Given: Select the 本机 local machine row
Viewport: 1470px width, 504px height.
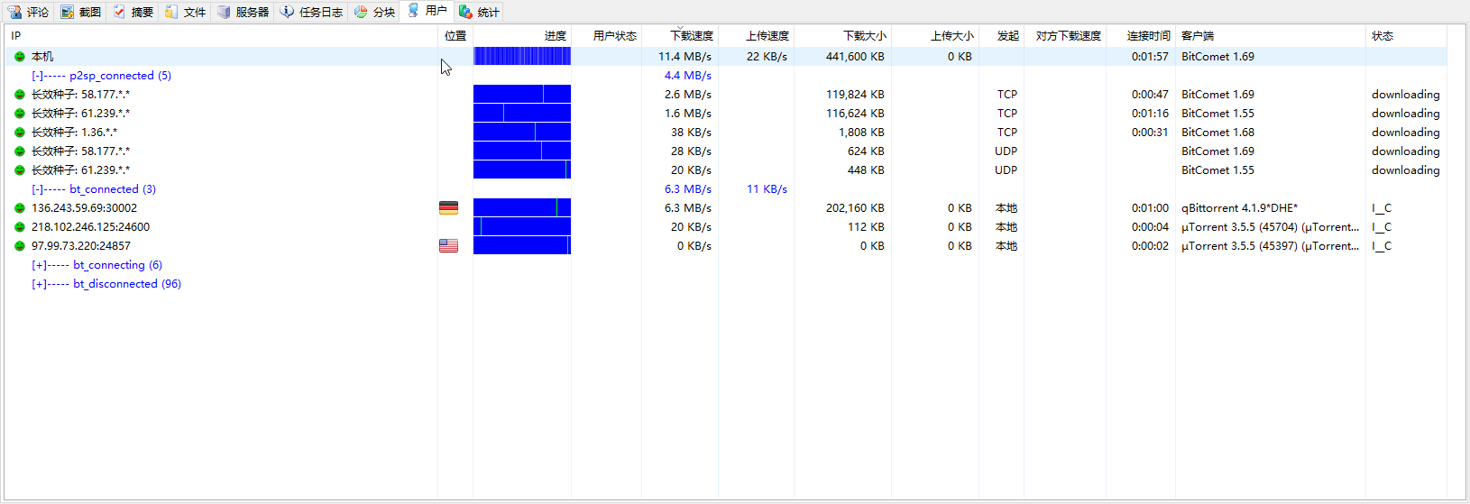Looking at the screenshot, I should click(726, 57).
